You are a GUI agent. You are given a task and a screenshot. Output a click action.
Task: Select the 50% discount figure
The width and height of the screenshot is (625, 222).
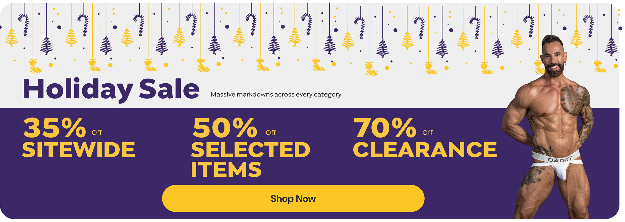pyautogui.click(x=225, y=128)
